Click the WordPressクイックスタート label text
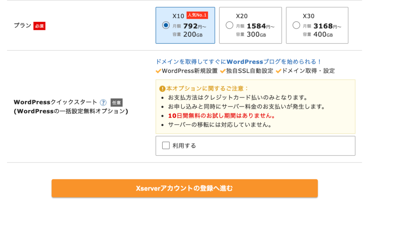The height and width of the screenshot is (229, 414). pos(55,102)
